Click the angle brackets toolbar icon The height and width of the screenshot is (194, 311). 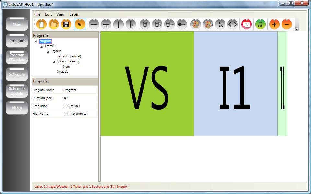232,24
